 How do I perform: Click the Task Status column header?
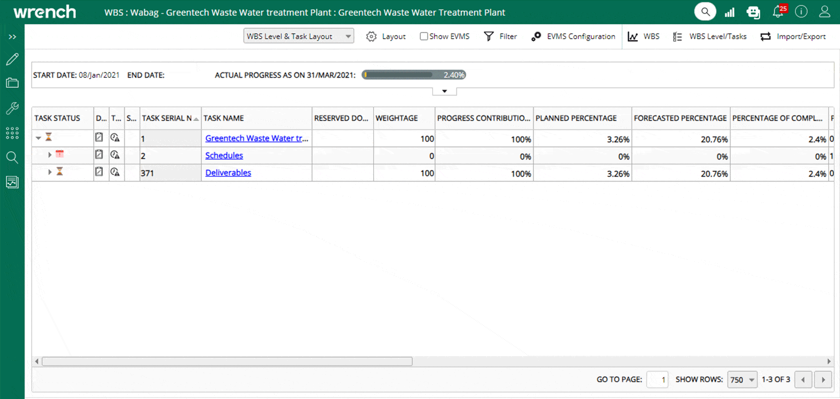(63, 118)
